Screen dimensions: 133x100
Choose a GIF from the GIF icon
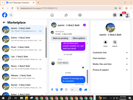pos(66,89)
